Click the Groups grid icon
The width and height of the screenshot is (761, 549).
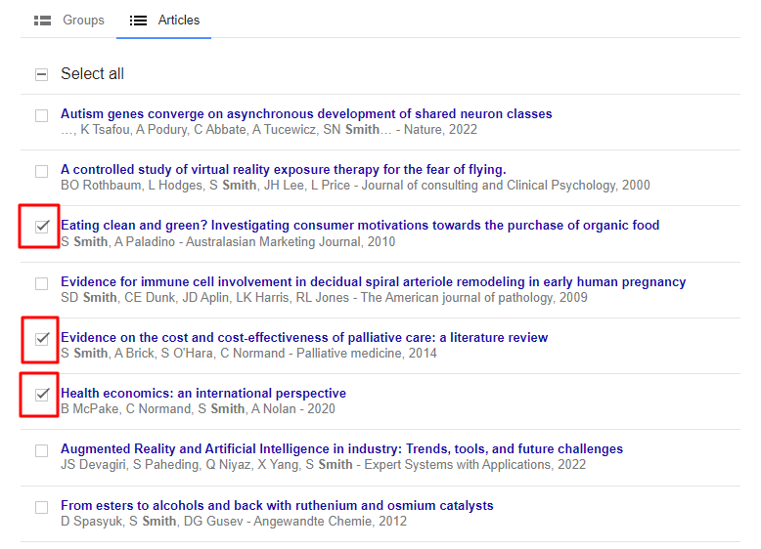[x=42, y=21]
